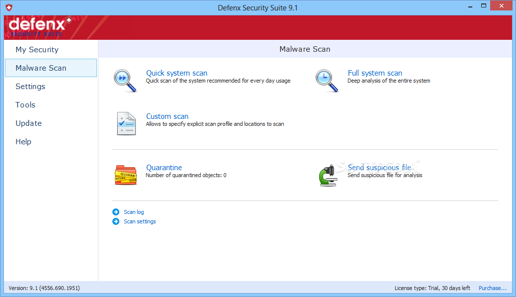516x297 pixels.
Task: Click the Purchase... link in status bar
Action: [x=492, y=288]
